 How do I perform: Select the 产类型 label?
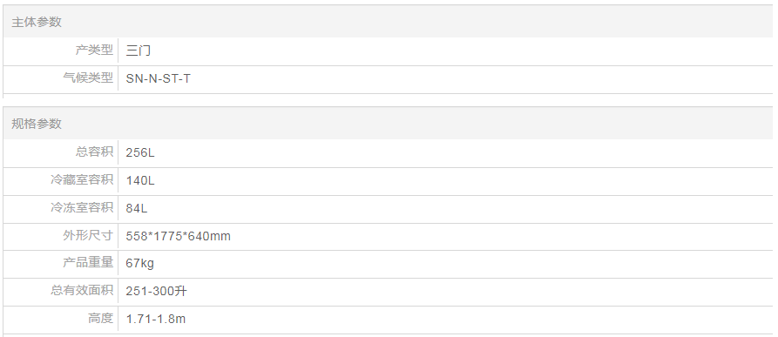click(94, 50)
